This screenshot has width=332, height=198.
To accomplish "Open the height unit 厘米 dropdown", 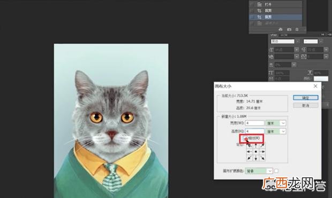I will tap(276, 131).
